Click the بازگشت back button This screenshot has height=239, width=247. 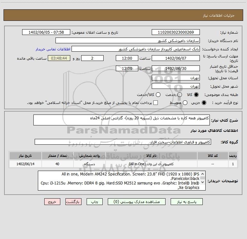point(73,202)
